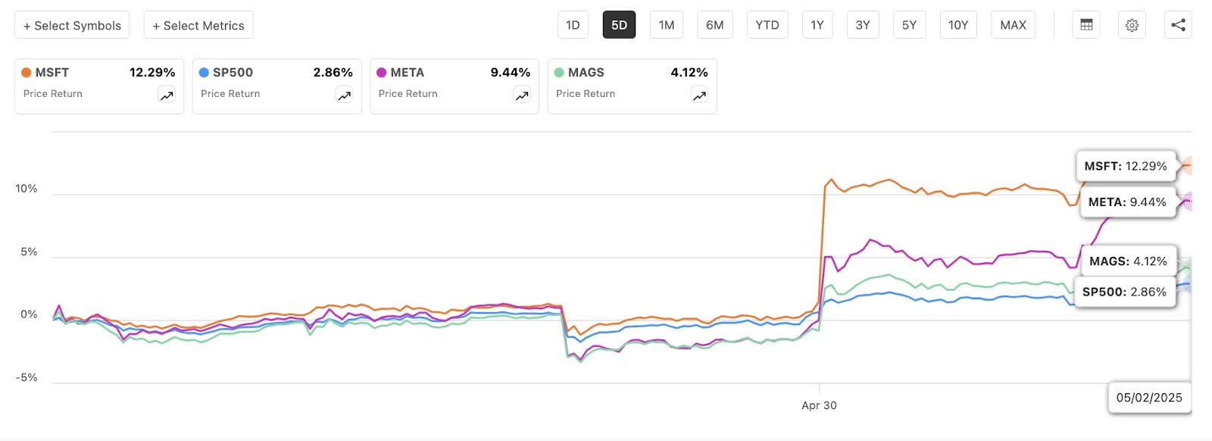Viewport: 1212px width, 441px height.
Task: Select the YTD time range
Action: tap(767, 25)
